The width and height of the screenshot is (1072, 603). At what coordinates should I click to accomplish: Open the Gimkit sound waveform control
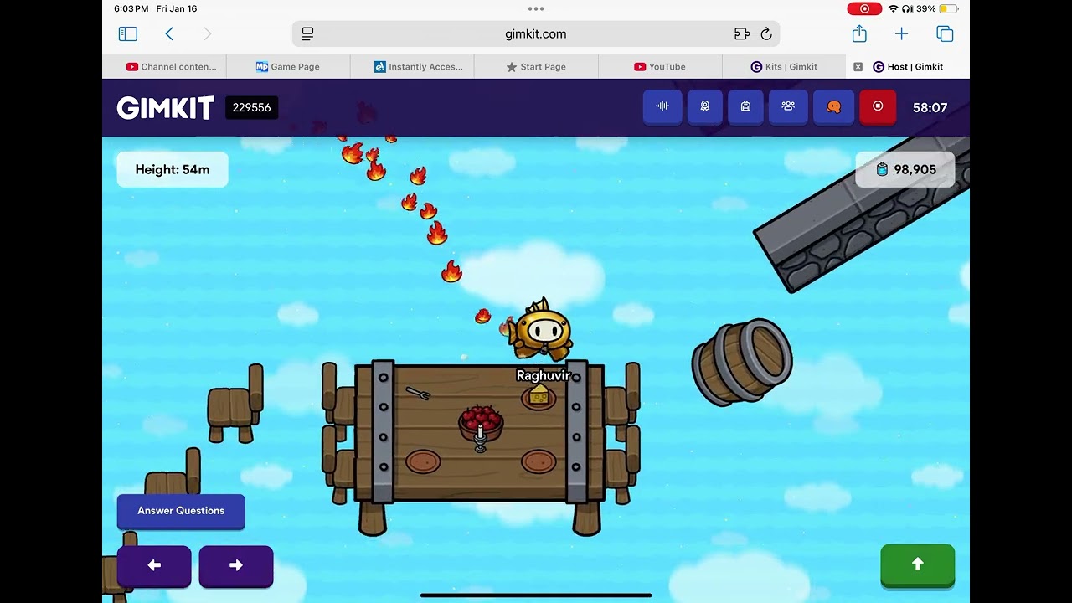(662, 106)
